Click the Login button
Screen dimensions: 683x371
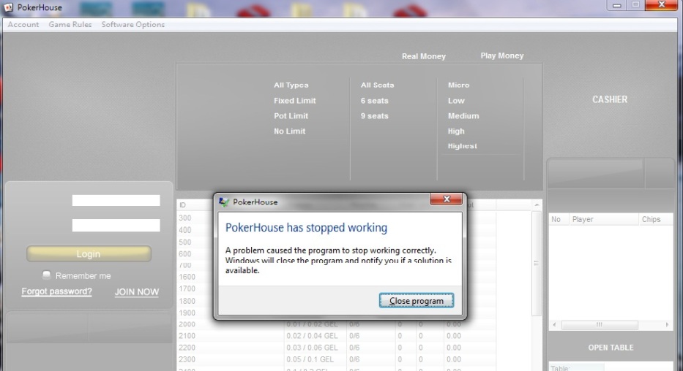89,253
